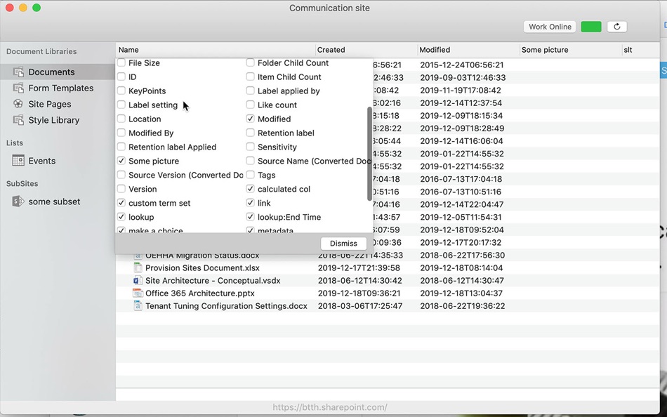Uncheck the calculated col checkbox
This screenshot has height=417, width=667.
click(250, 189)
